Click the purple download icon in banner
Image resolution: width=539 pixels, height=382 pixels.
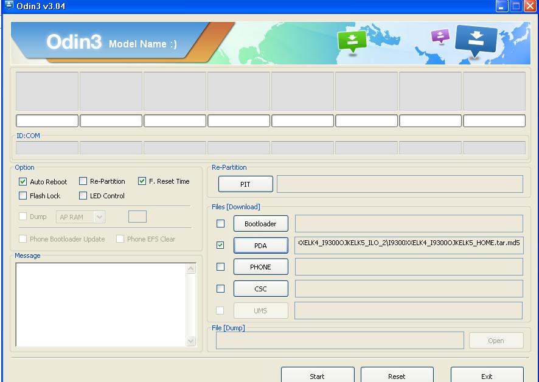pos(440,36)
